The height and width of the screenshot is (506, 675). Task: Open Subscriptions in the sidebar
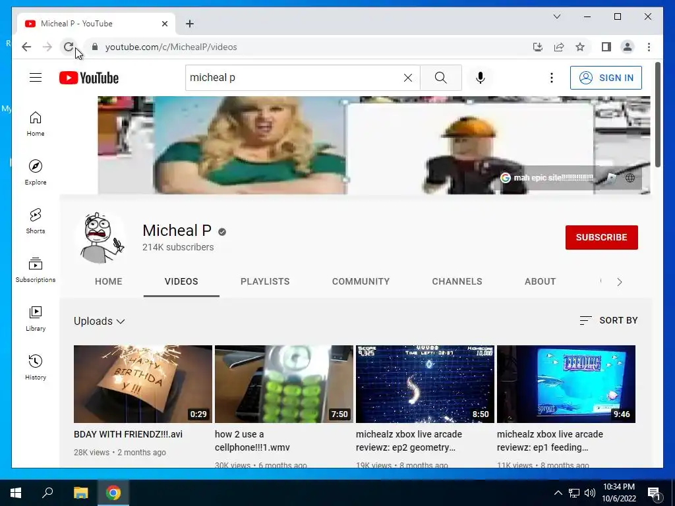coord(36,269)
